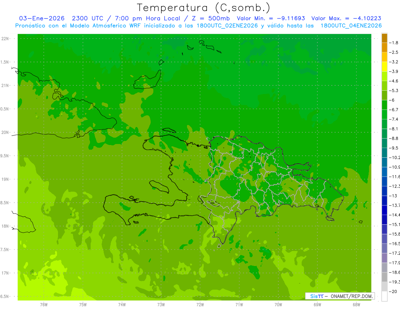Image resolution: width=400 pixels, height=309 pixels.
Task: Click the 72W longitude axis label
Action: [200, 305]
